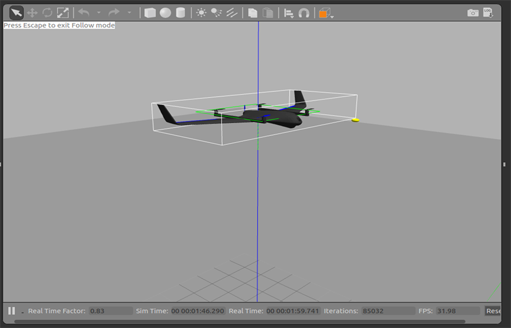511x328 pixels.
Task: Toggle the snap magnet tool
Action: [304, 13]
